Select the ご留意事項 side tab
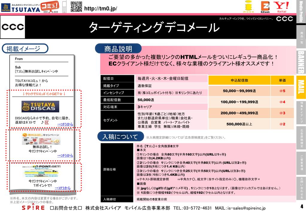Screen dimensions: 306x211 (301, 163)
